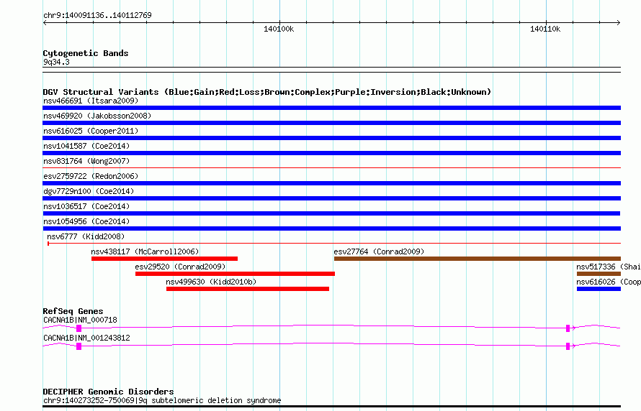
Task: Click the thick black DECIPHER disorder bar
Action: 331,407
